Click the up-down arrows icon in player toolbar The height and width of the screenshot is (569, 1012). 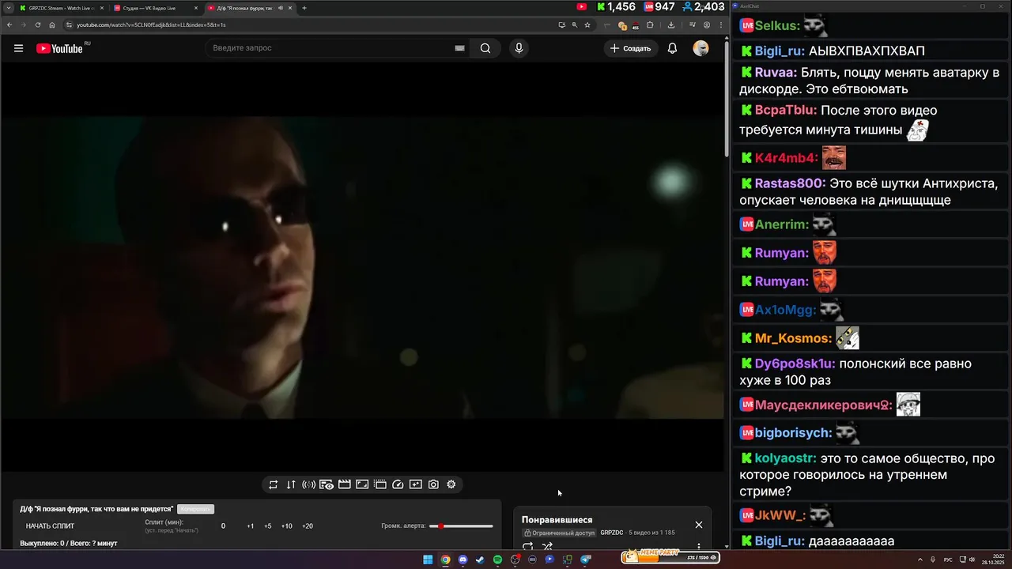click(291, 484)
